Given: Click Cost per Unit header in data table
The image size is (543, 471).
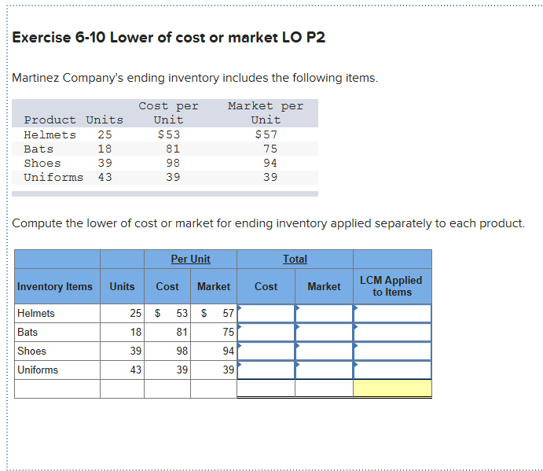Looking at the screenshot, I should coord(169,113).
